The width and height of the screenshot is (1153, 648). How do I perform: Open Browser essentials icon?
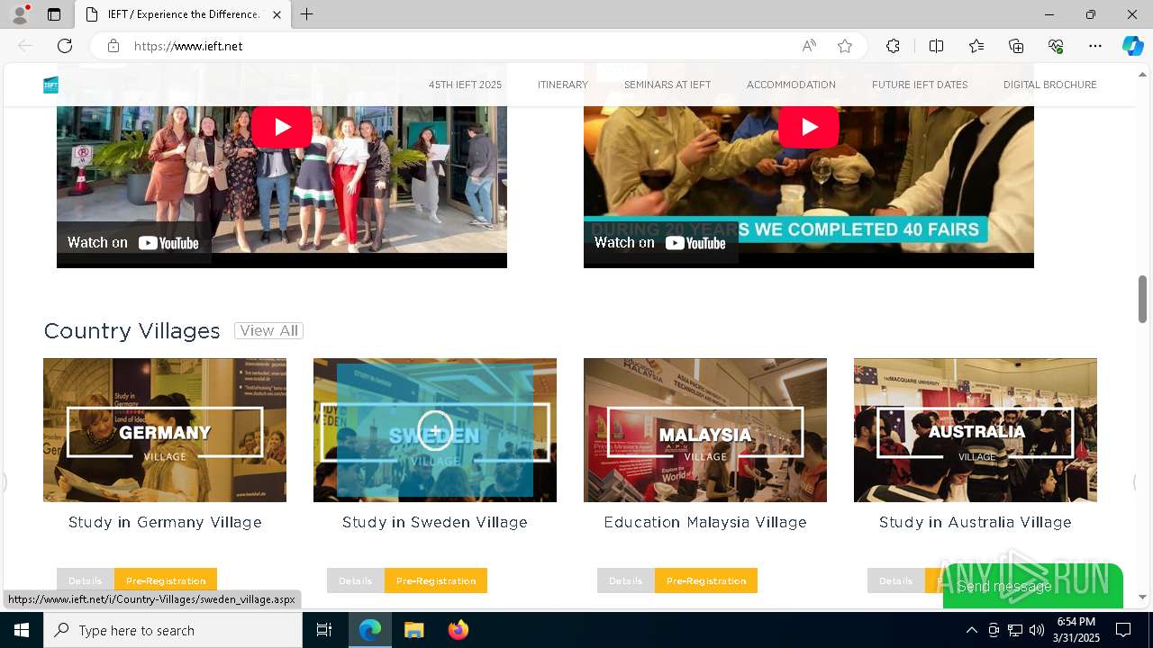point(1056,46)
